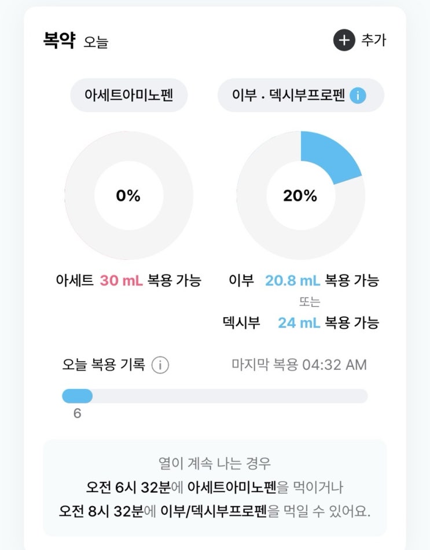Open info icon next to 오늘 복용 기록
This screenshot has height=550, width=430.
[160, 365]
